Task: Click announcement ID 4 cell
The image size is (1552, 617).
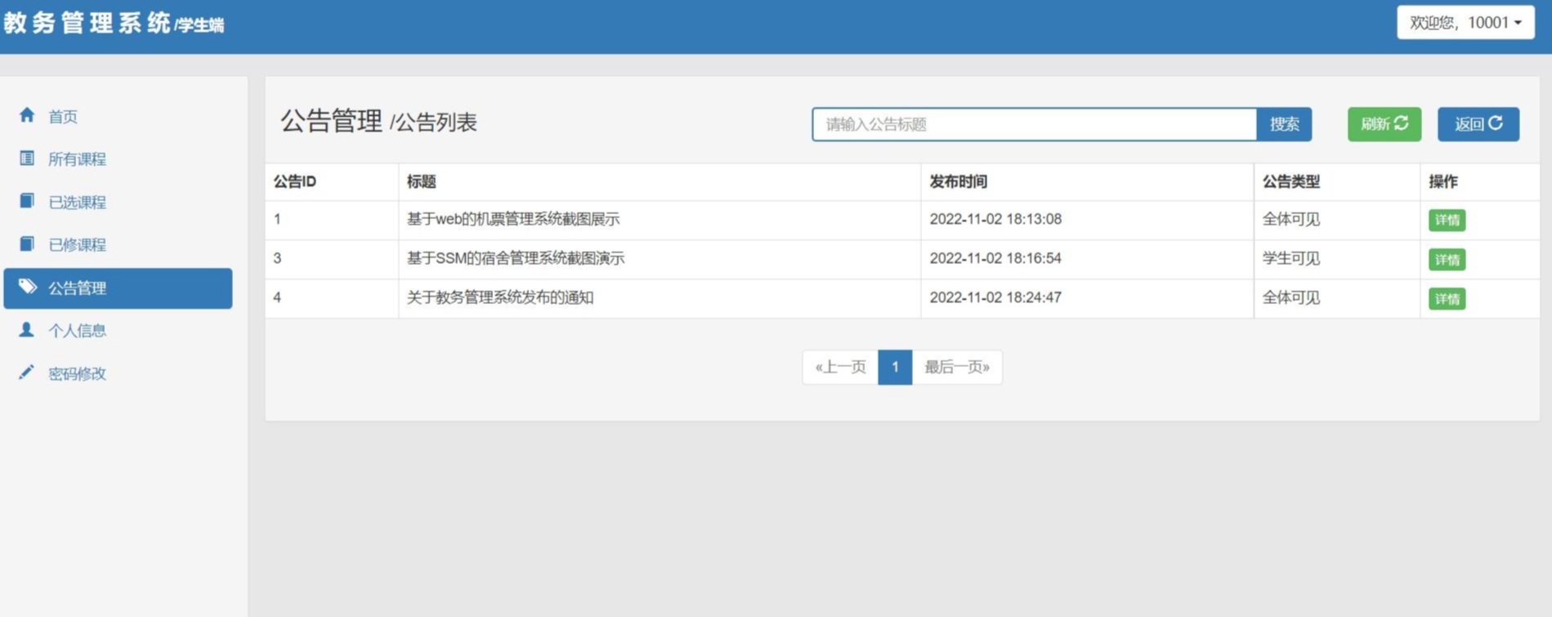Action: pyautogui.click(x=332, y=298)
